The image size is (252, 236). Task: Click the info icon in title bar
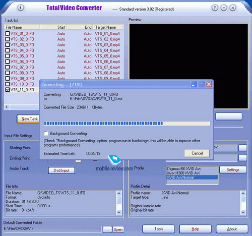coord(21,8)
